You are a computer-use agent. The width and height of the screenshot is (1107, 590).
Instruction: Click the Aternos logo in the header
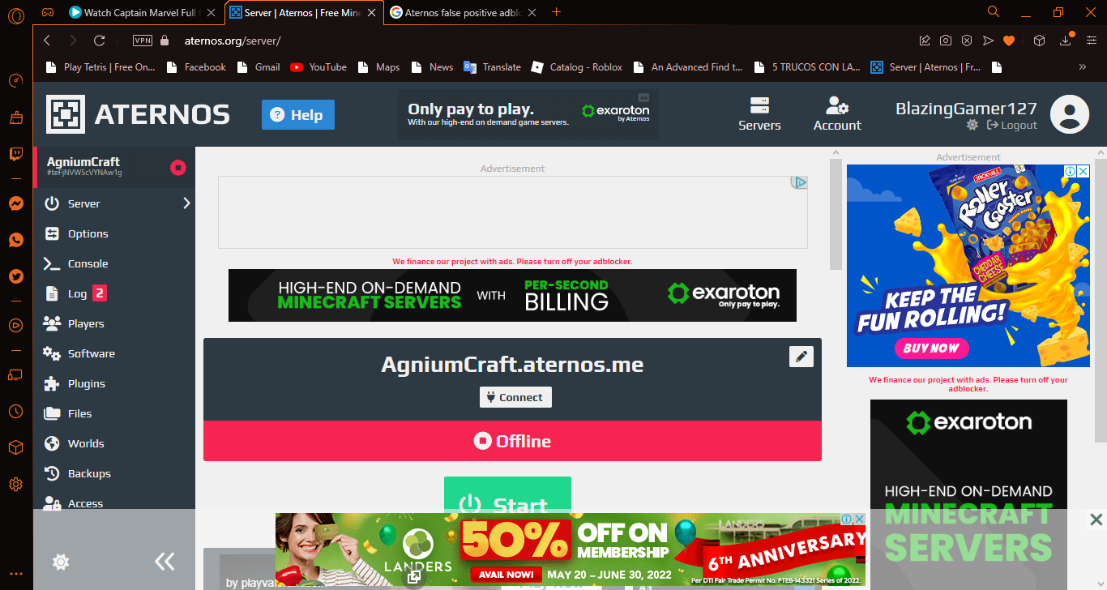[x=138, y=114]
